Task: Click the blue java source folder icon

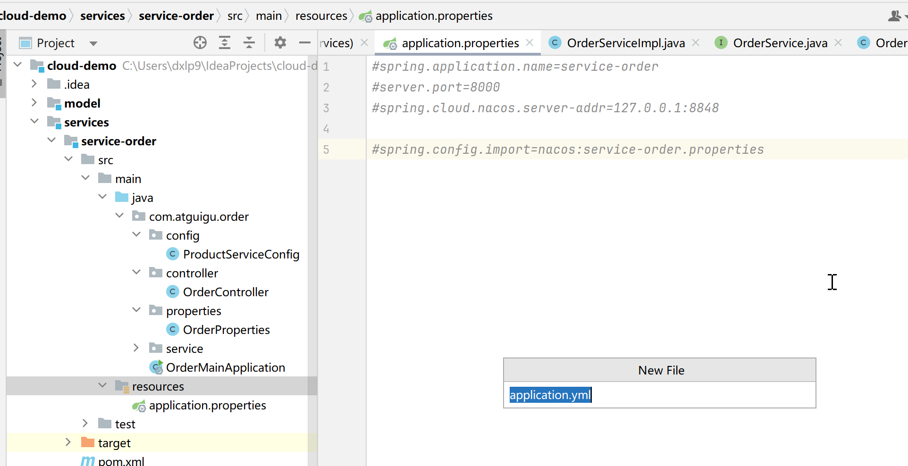Action: tap(122, 197)
